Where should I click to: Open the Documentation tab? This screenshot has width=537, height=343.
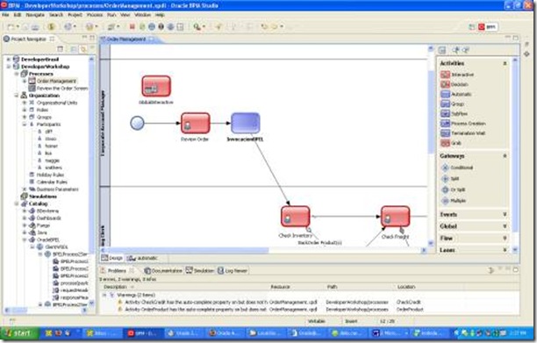point(163,270)
